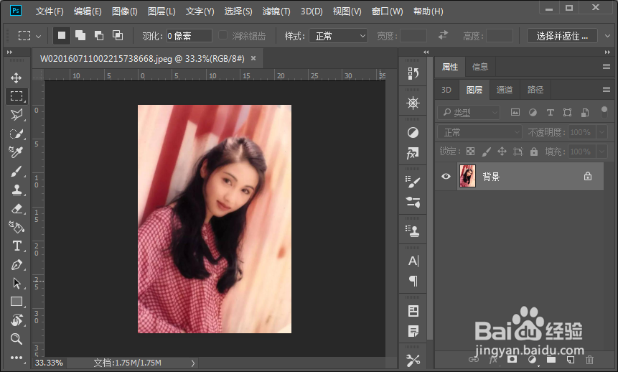Enable Add to selection mode
The height and width of the screenshot is (372, 618).
[80, 35]
